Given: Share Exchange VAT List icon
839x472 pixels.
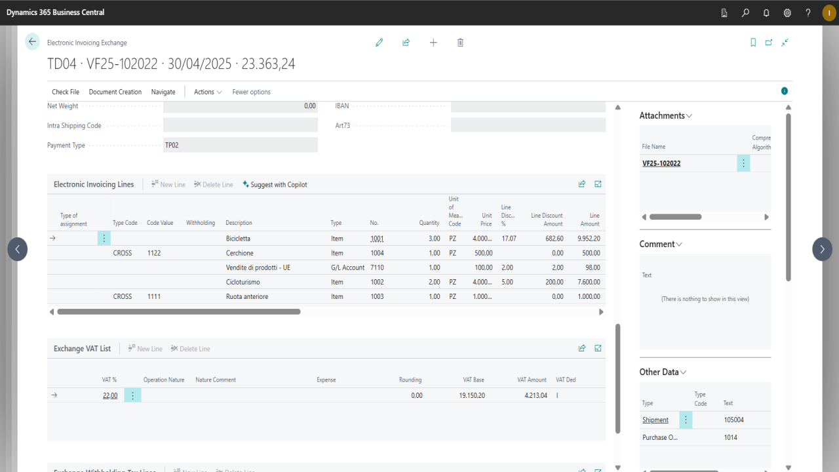Looking at the screenshot, I should coord(582,348).
